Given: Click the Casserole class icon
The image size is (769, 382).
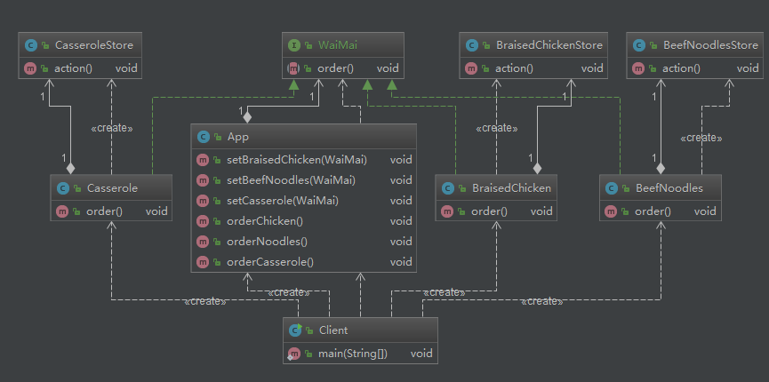Looking at the screenshot, I should tap(63, 188).
